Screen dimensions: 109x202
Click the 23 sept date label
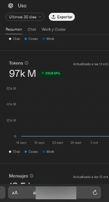click(x=58, y=143)
